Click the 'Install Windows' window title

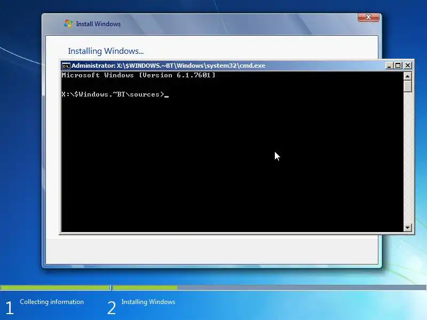pos(98,24)
